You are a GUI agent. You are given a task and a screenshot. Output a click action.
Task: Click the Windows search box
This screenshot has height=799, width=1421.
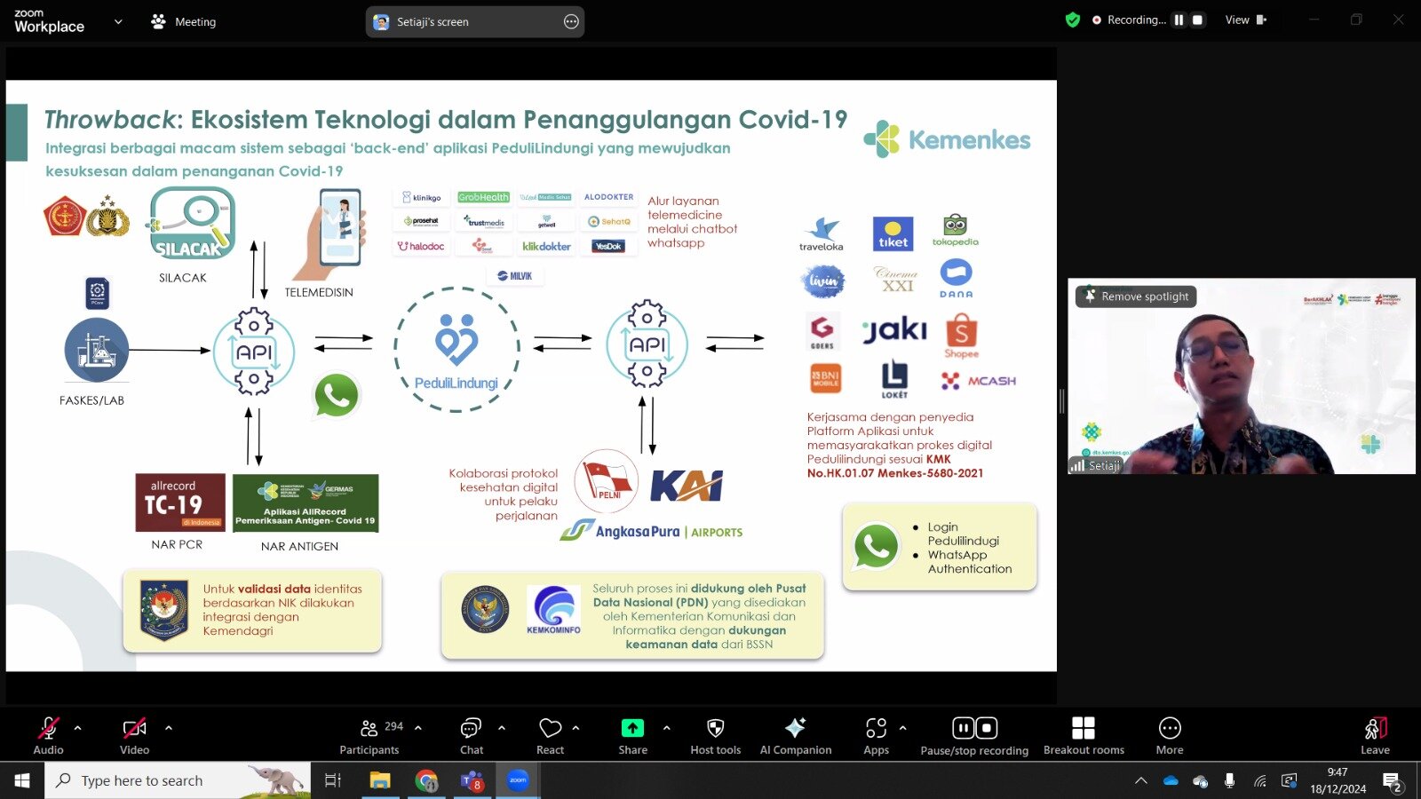point(178,780)
